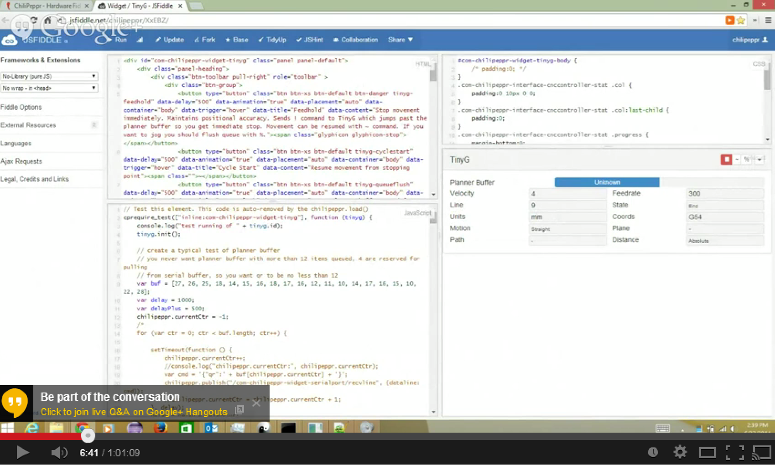Click the Feedrate value 300 field
This screenshot has height=465, width=775.
(725, 194)
